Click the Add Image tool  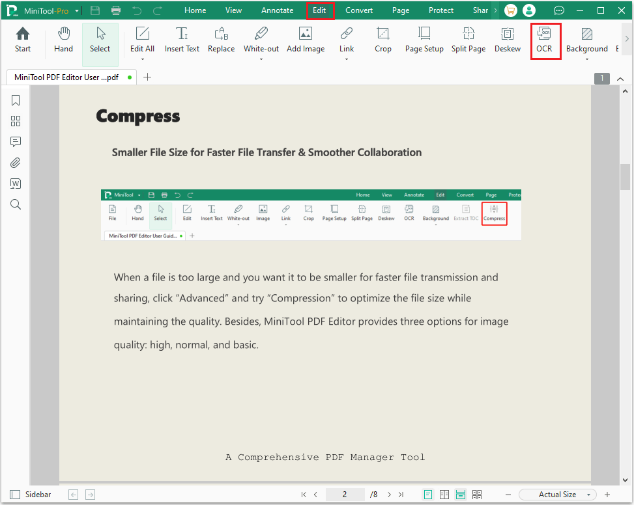[x=306, y=40]
